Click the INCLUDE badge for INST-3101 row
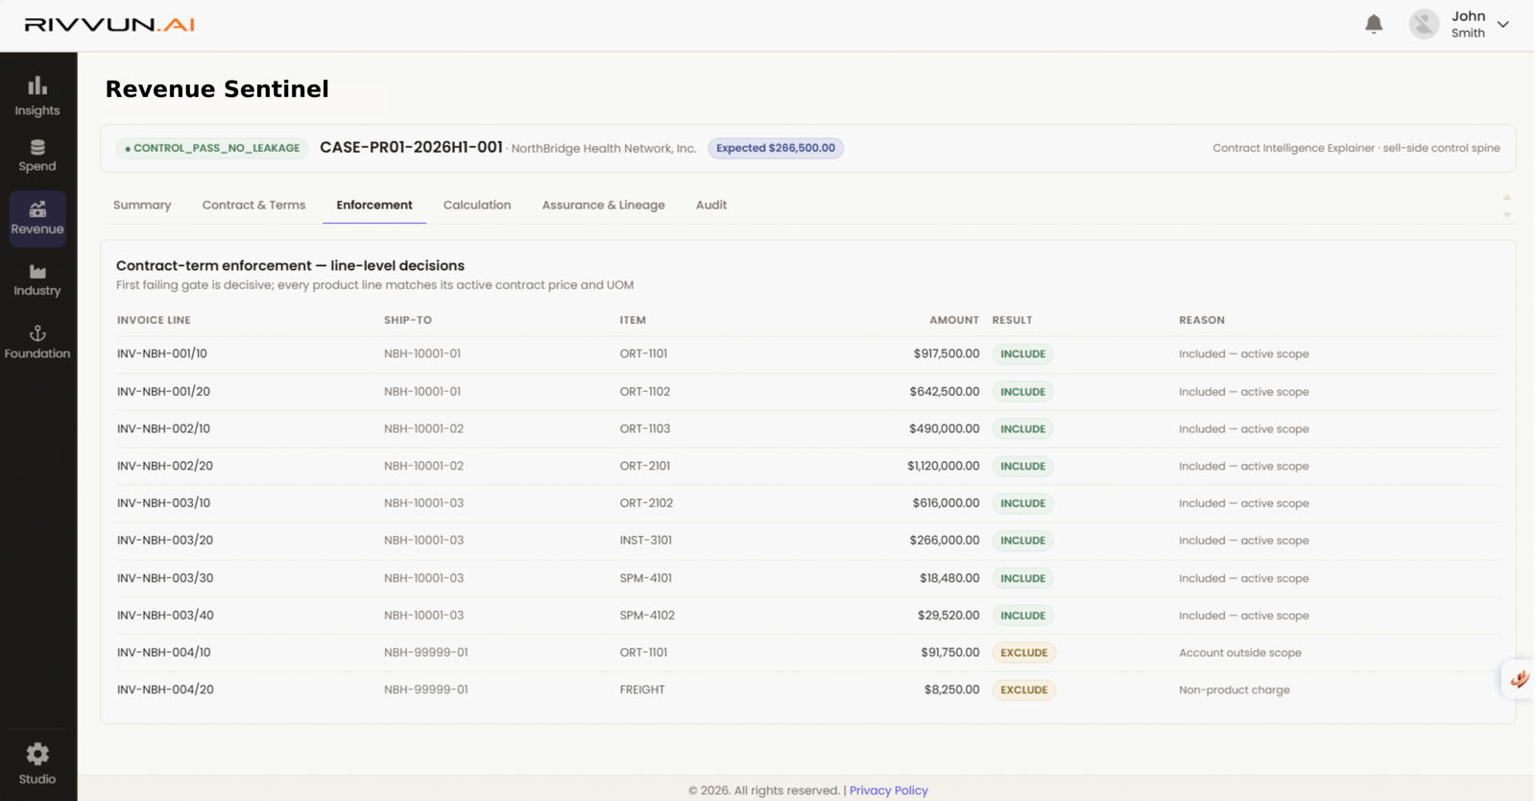The image size is (1536, 801). coord(1022,541)
